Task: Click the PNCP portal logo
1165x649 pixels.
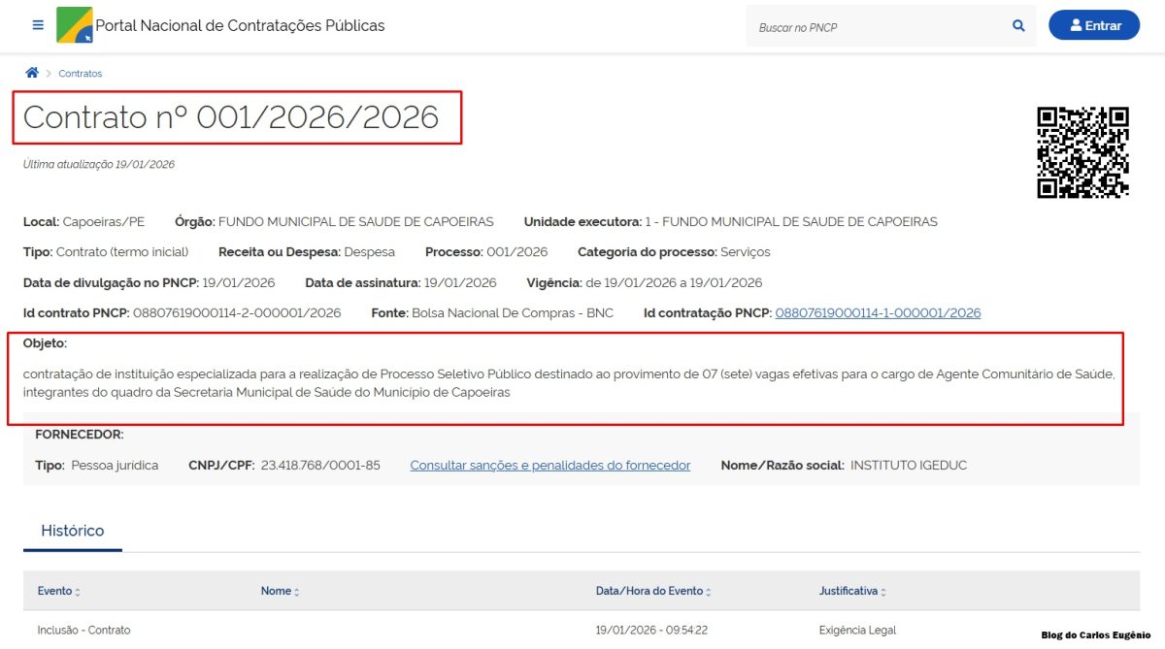Action: [x=75, y=25]
